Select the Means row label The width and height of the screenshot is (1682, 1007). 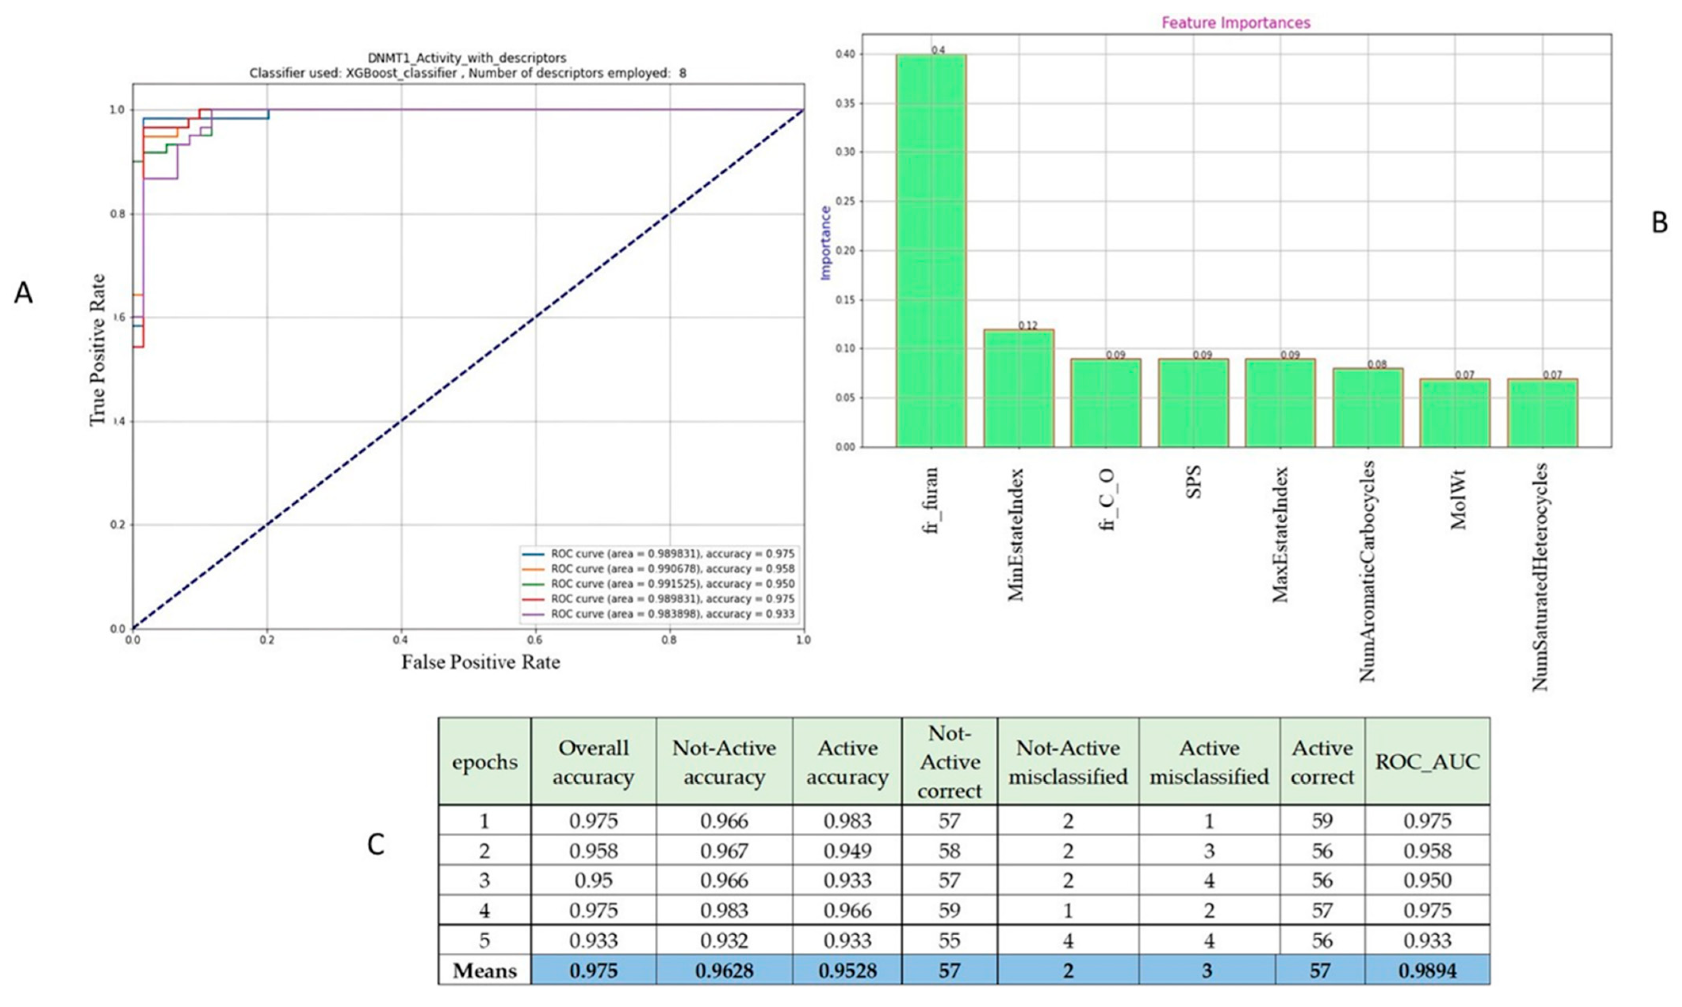pyautogui.click(x=485, y=971)
